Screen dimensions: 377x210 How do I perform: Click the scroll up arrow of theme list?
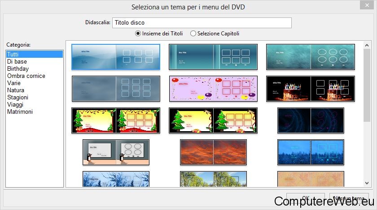pos(367,45)
